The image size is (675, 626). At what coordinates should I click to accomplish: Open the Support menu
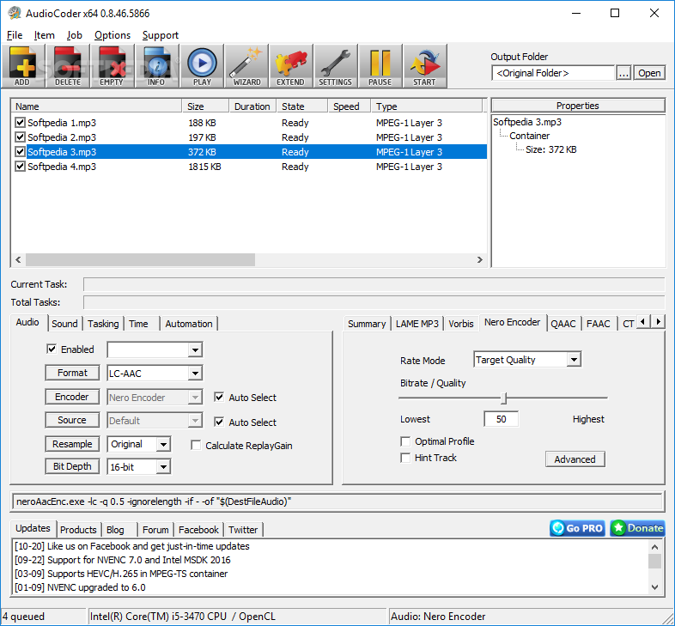tap(160, 35)
